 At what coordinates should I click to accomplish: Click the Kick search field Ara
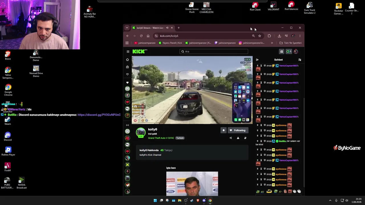(214, 52)
